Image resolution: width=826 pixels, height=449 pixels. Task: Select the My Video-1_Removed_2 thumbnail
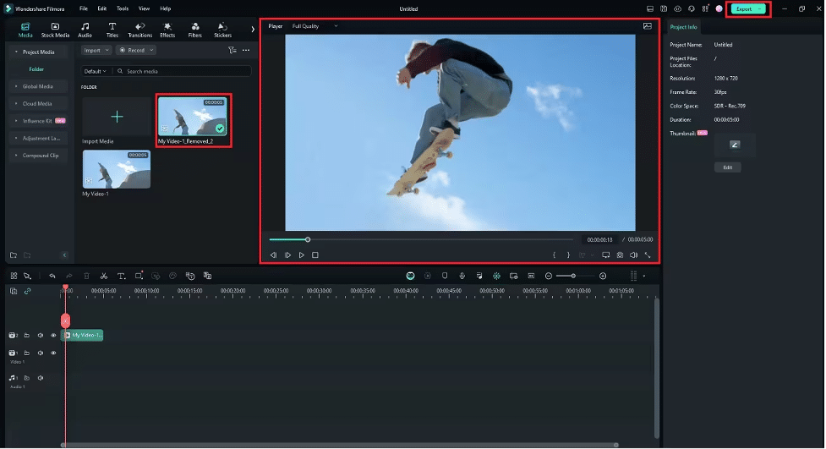pos(192,116)
